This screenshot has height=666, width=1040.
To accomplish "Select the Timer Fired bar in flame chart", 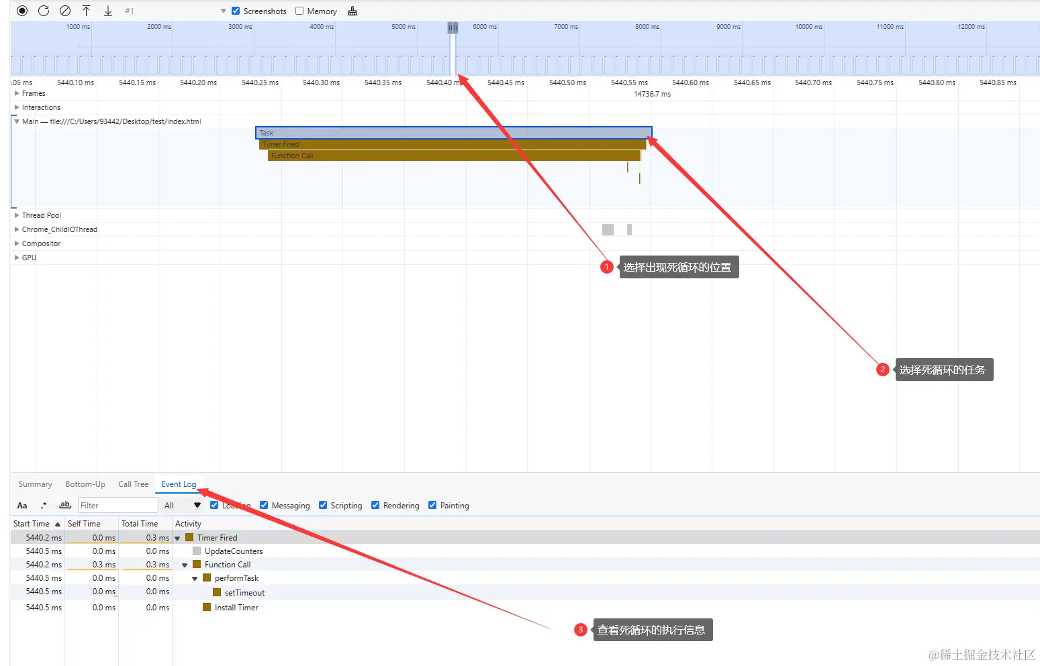I will pos(453,144).
